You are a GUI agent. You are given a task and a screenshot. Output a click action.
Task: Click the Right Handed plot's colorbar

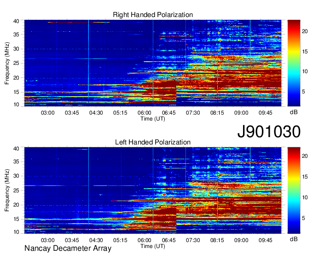point(294,63)
